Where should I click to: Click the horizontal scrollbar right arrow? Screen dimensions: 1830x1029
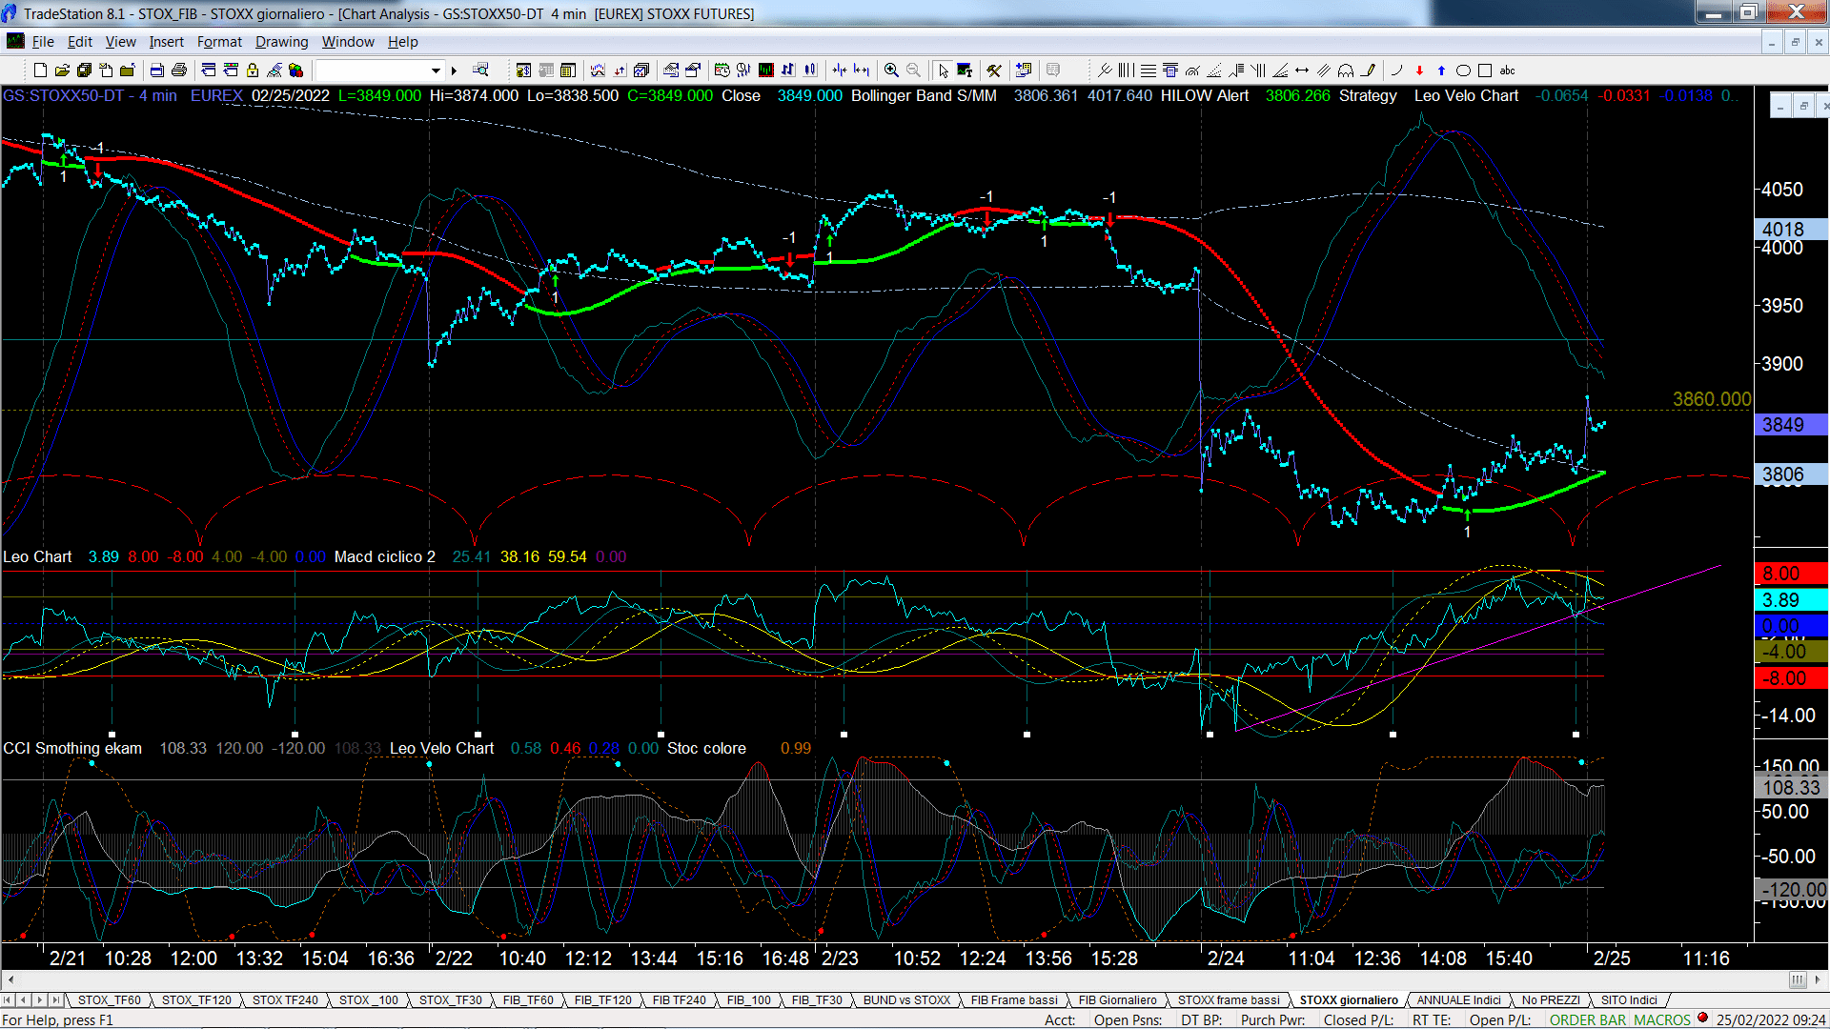(x=1818, y=979)
